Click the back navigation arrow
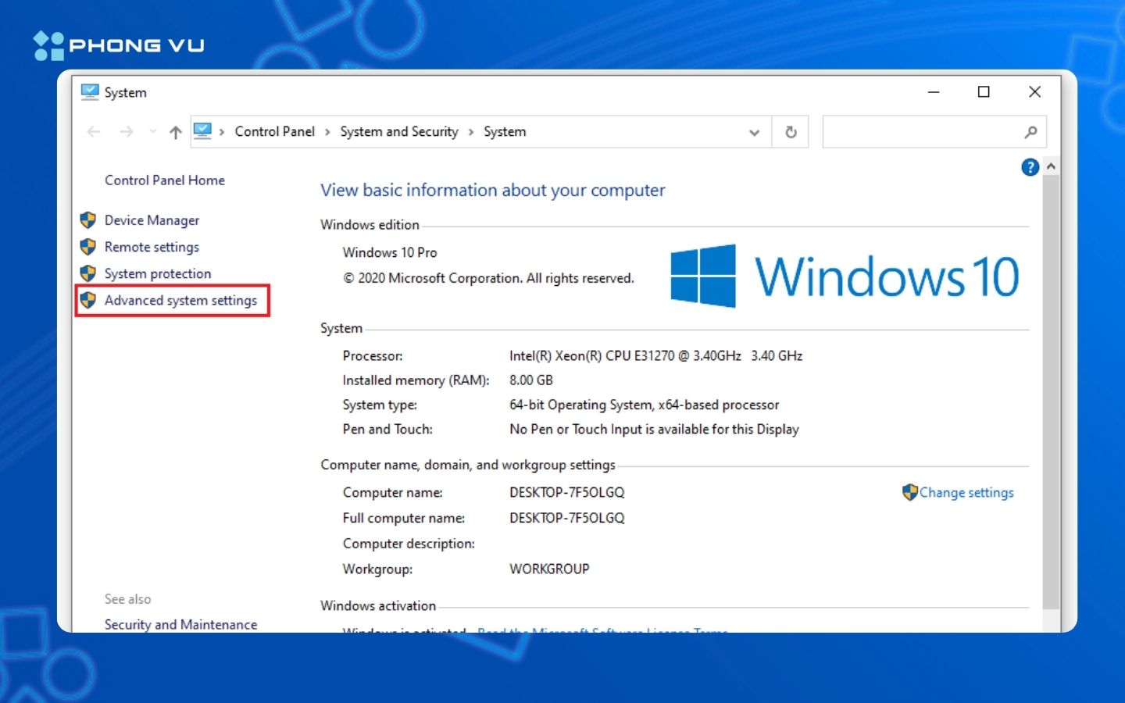The width and height of the screenshot is (1125, 703). click(93, 131)
